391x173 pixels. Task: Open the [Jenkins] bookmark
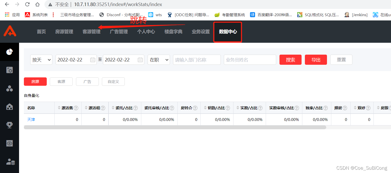356,15
